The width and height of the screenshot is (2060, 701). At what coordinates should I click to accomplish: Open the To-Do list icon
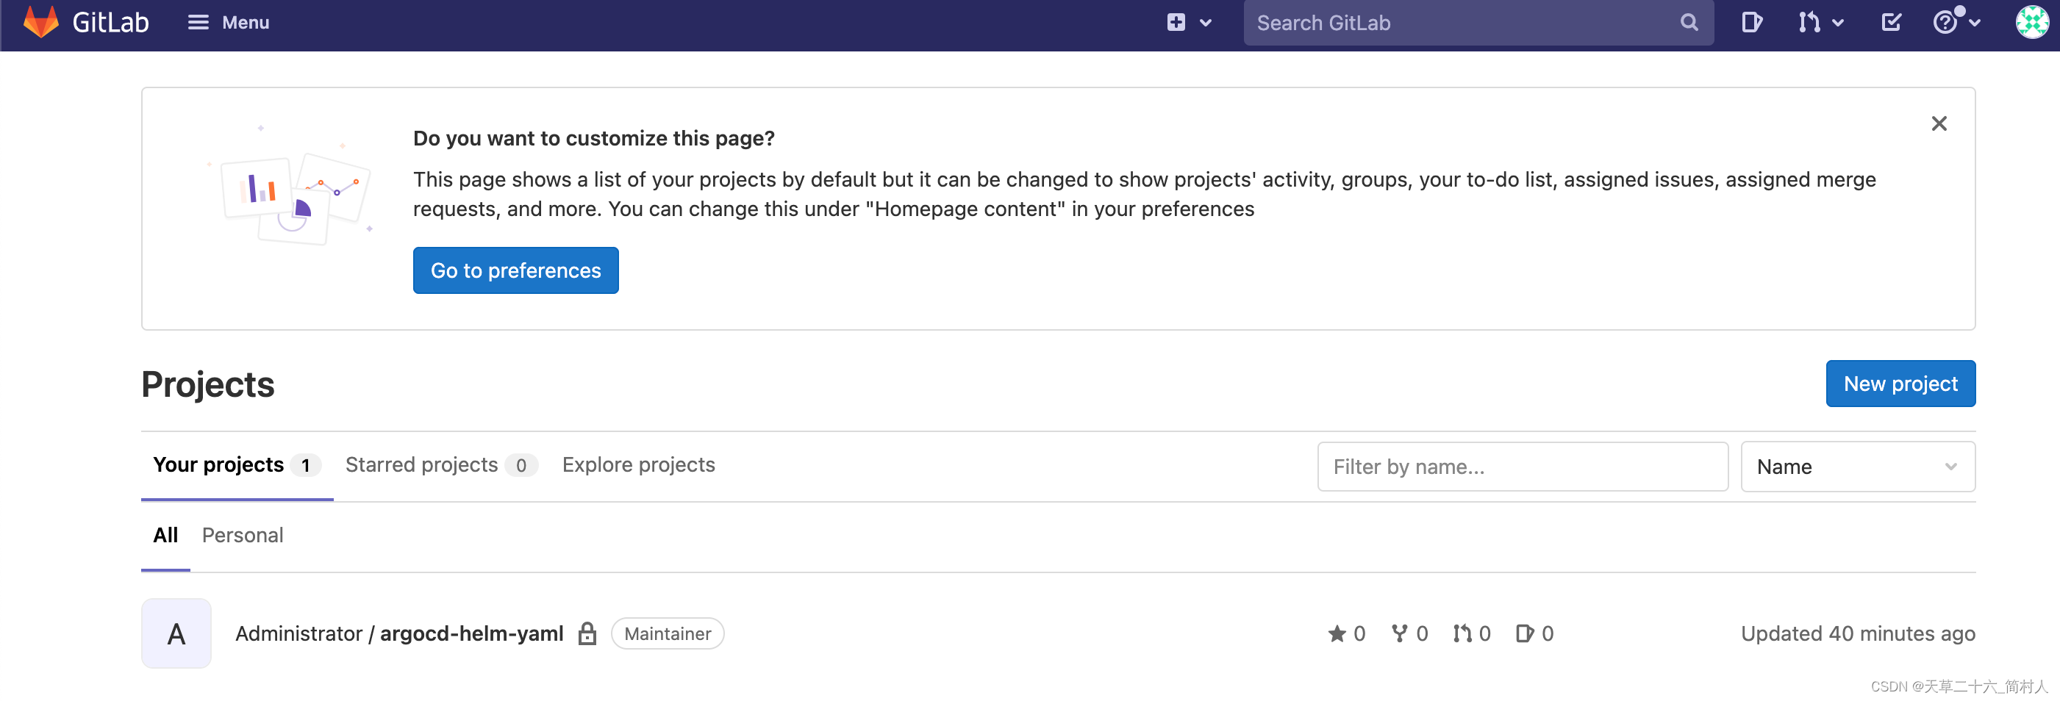pos(1891,22)
